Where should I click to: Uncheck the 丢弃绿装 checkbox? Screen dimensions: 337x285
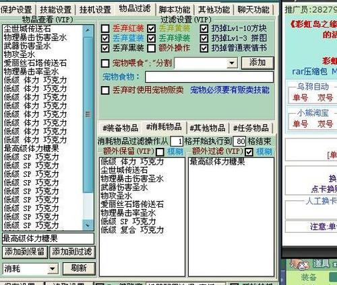152,38
